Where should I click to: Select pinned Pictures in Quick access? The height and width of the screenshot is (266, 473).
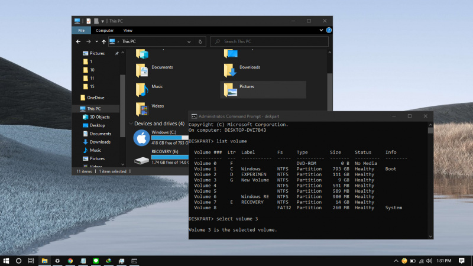tap(97, 53)
